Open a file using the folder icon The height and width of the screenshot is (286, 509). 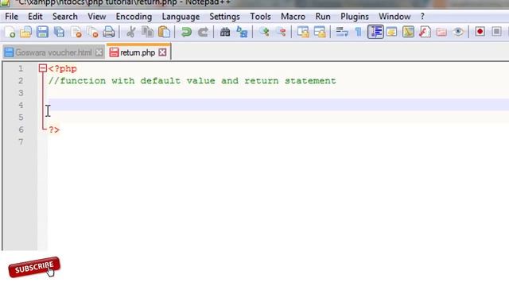(x=25, y=32)
